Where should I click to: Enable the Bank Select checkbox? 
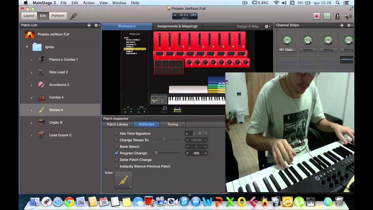[x=117, y=147]
